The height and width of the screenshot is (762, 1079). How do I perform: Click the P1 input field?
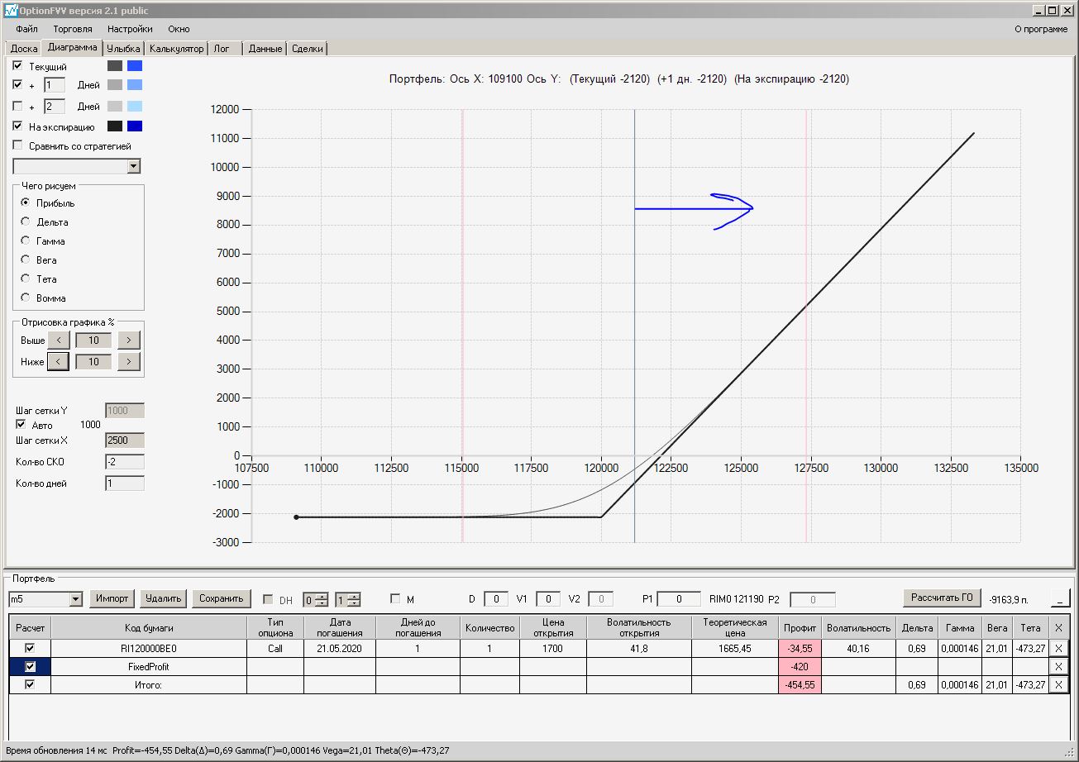679,599
